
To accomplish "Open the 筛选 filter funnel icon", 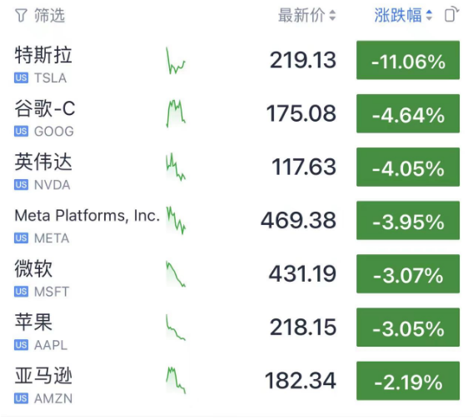I will point(21,15).
